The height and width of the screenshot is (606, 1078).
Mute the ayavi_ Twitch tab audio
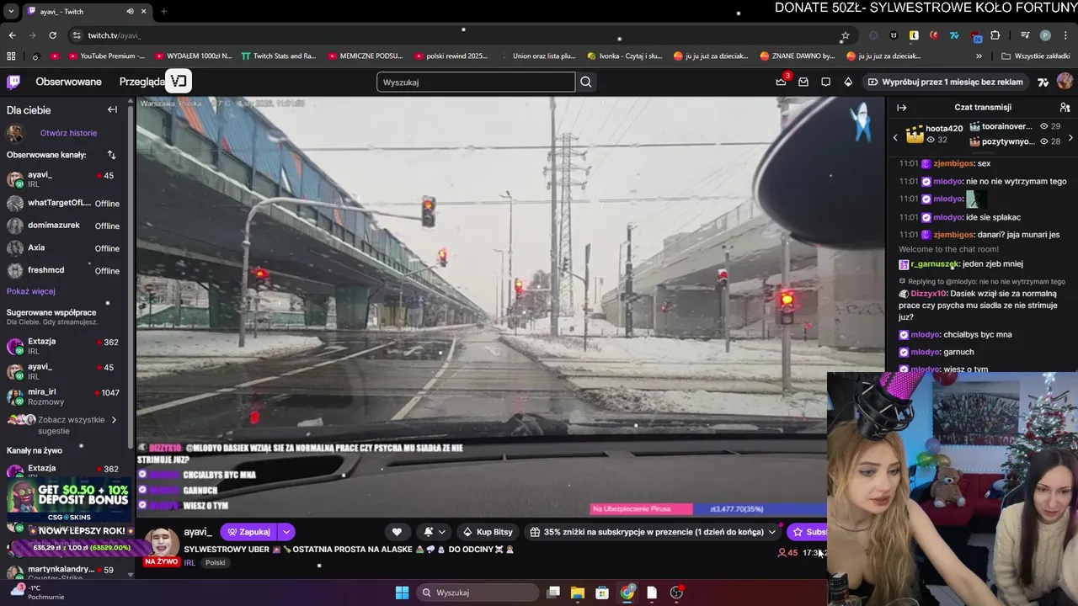pyautogui.click(x=130, y=12)
